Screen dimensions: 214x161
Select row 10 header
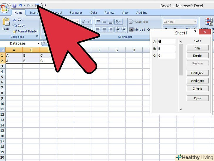tap(3, 103)
